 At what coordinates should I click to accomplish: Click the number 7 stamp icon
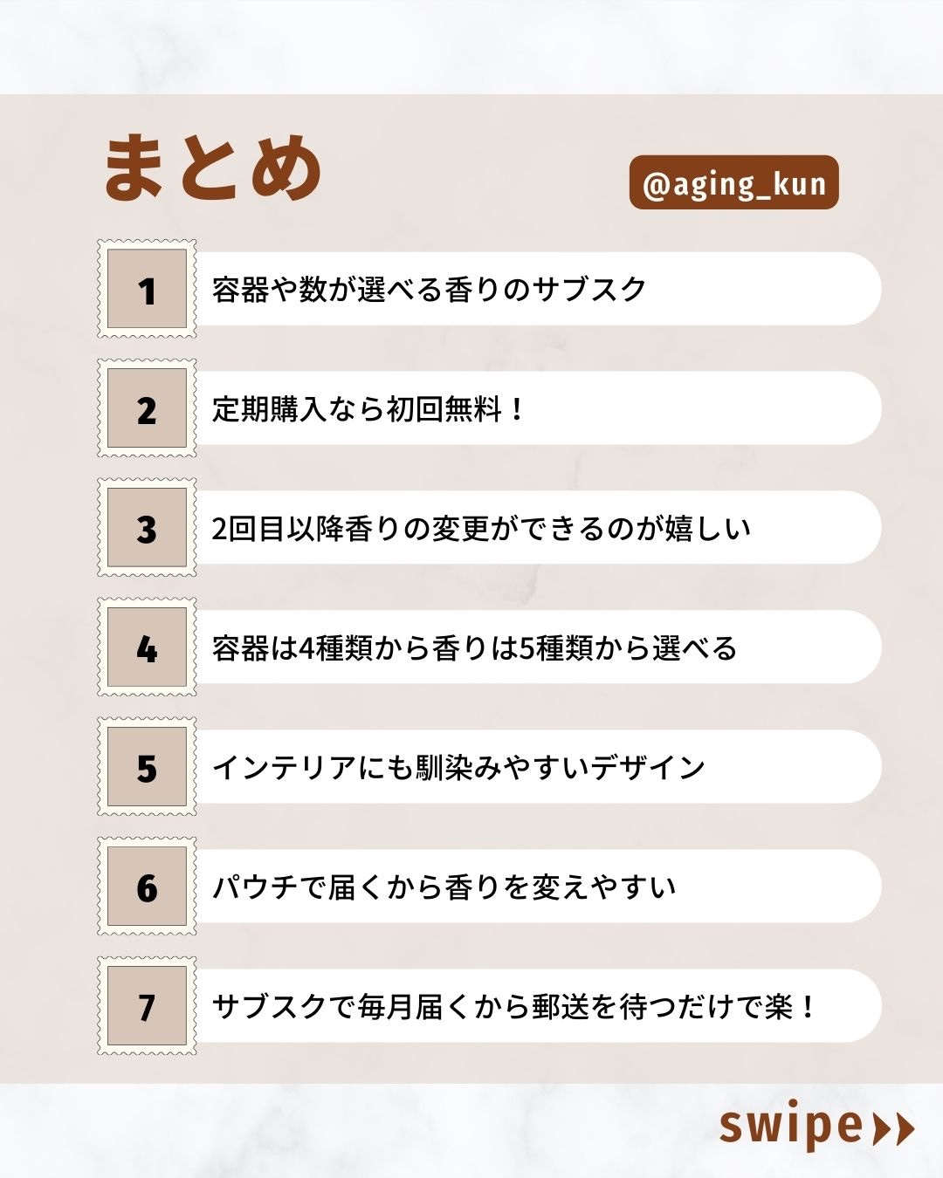(147, 1006)
